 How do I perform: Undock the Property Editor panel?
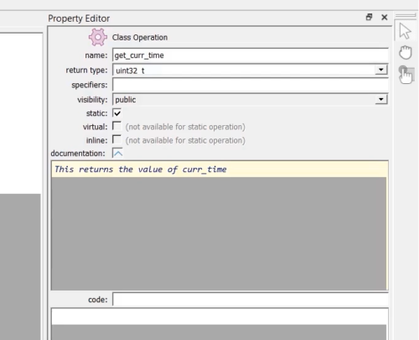pos(369,18)
